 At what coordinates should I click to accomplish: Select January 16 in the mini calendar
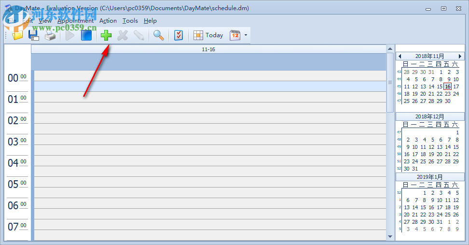tap(431, 207)
